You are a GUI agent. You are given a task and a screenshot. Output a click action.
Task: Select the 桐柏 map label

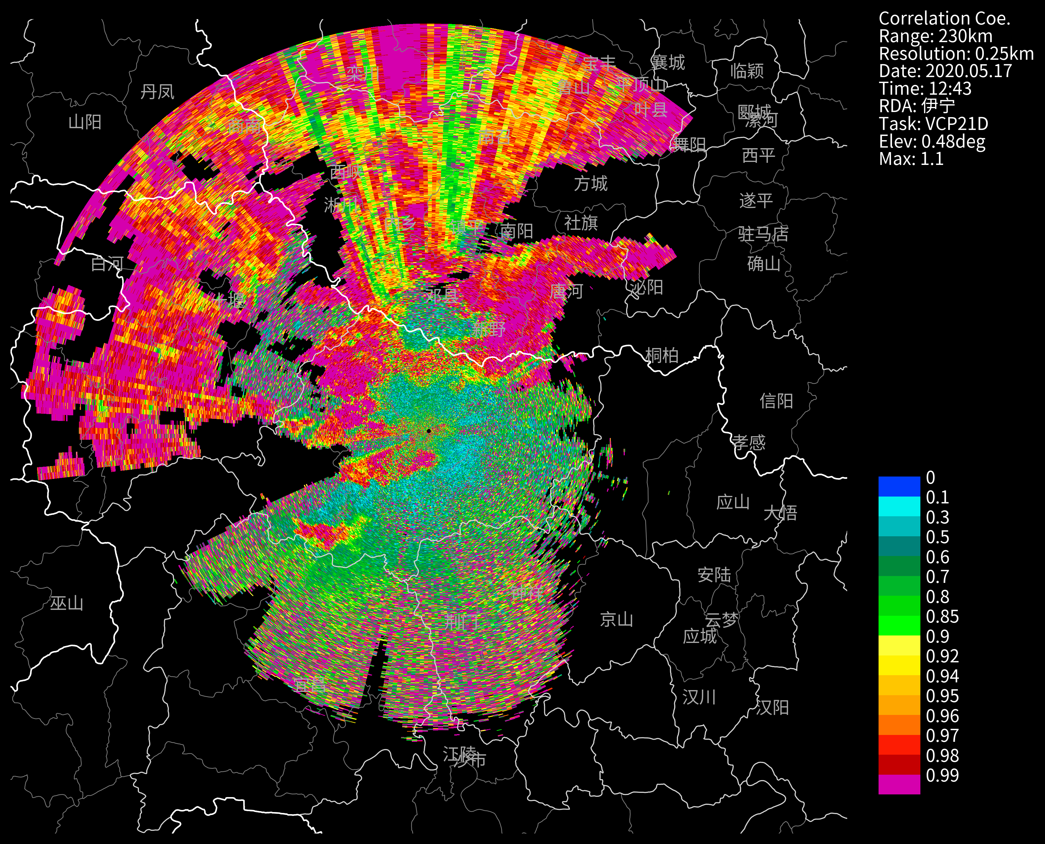662,356
